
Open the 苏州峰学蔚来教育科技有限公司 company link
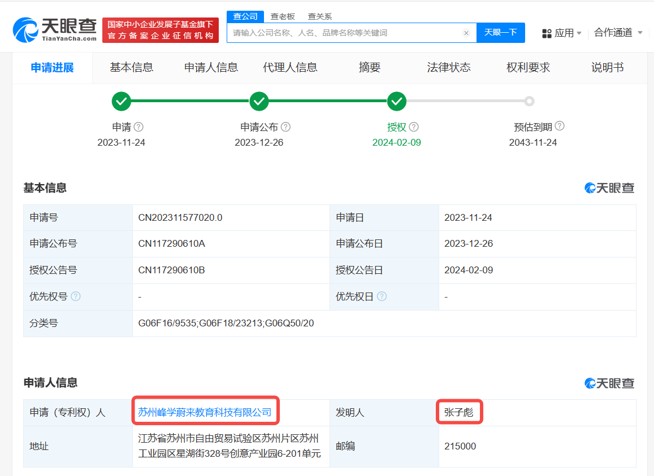point(205,412)
